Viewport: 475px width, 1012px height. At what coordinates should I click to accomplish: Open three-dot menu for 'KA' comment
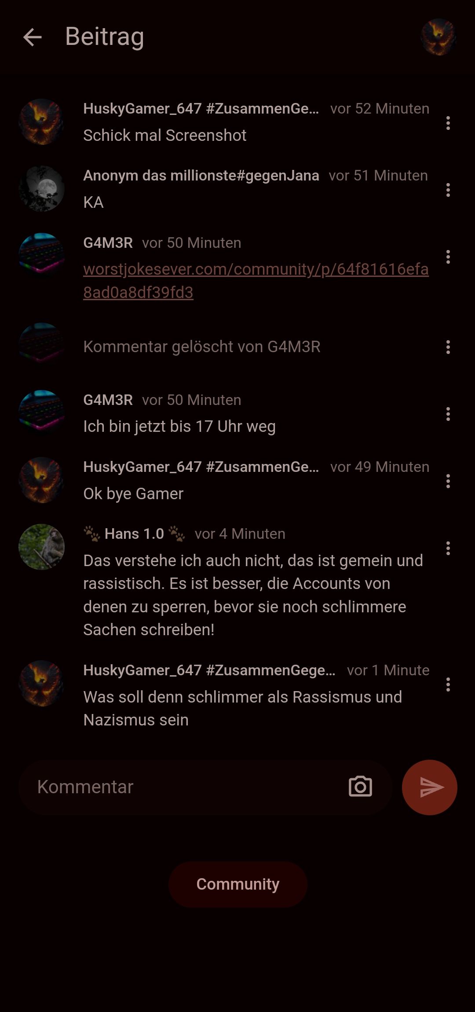[x=448, y=190]
